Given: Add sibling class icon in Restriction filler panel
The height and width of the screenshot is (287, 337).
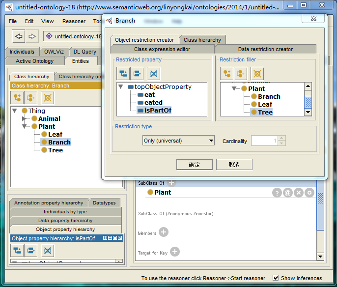Looking at the screenshot, I should point(241,74).
